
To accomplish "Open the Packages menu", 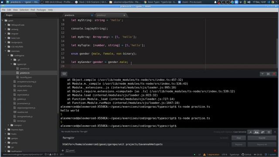I will tap(41, 10).
